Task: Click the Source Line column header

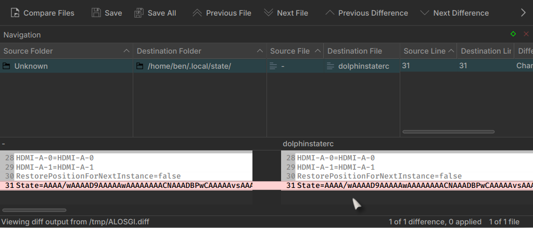Action: (424, 51)
